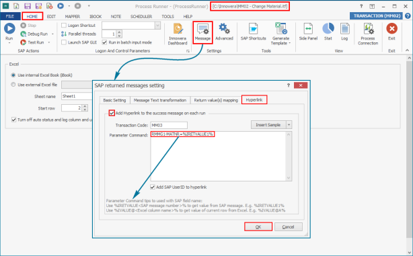Collapse the ribbon with the chevron

[x=407, y=50]
